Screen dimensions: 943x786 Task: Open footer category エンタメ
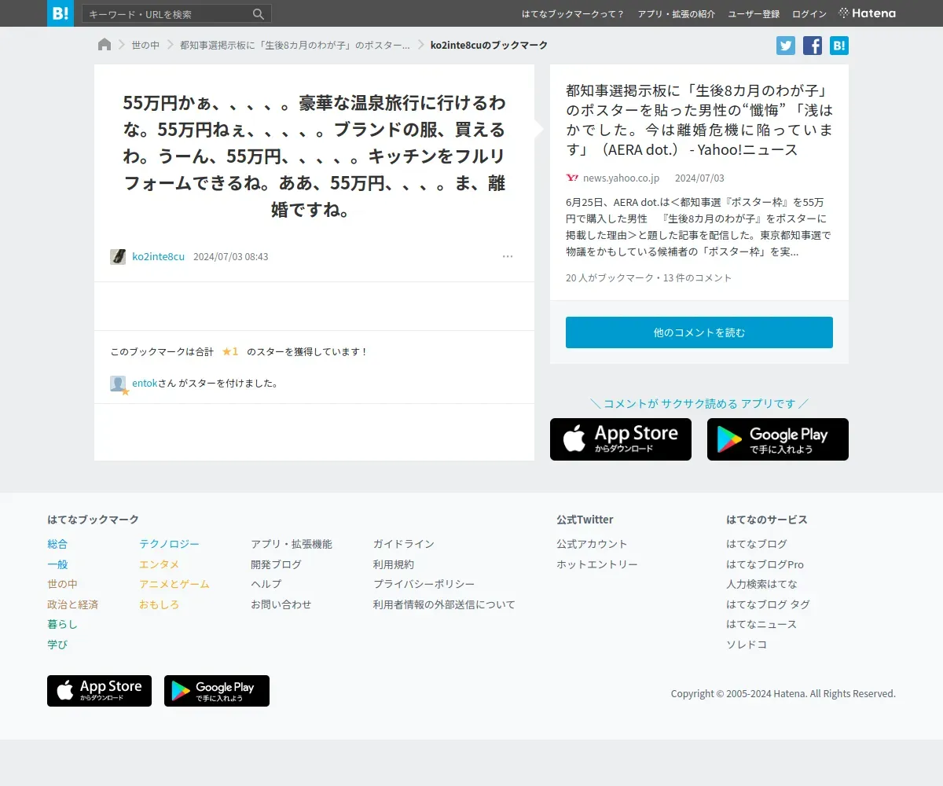pyautogui.click(x=159, y=564)
